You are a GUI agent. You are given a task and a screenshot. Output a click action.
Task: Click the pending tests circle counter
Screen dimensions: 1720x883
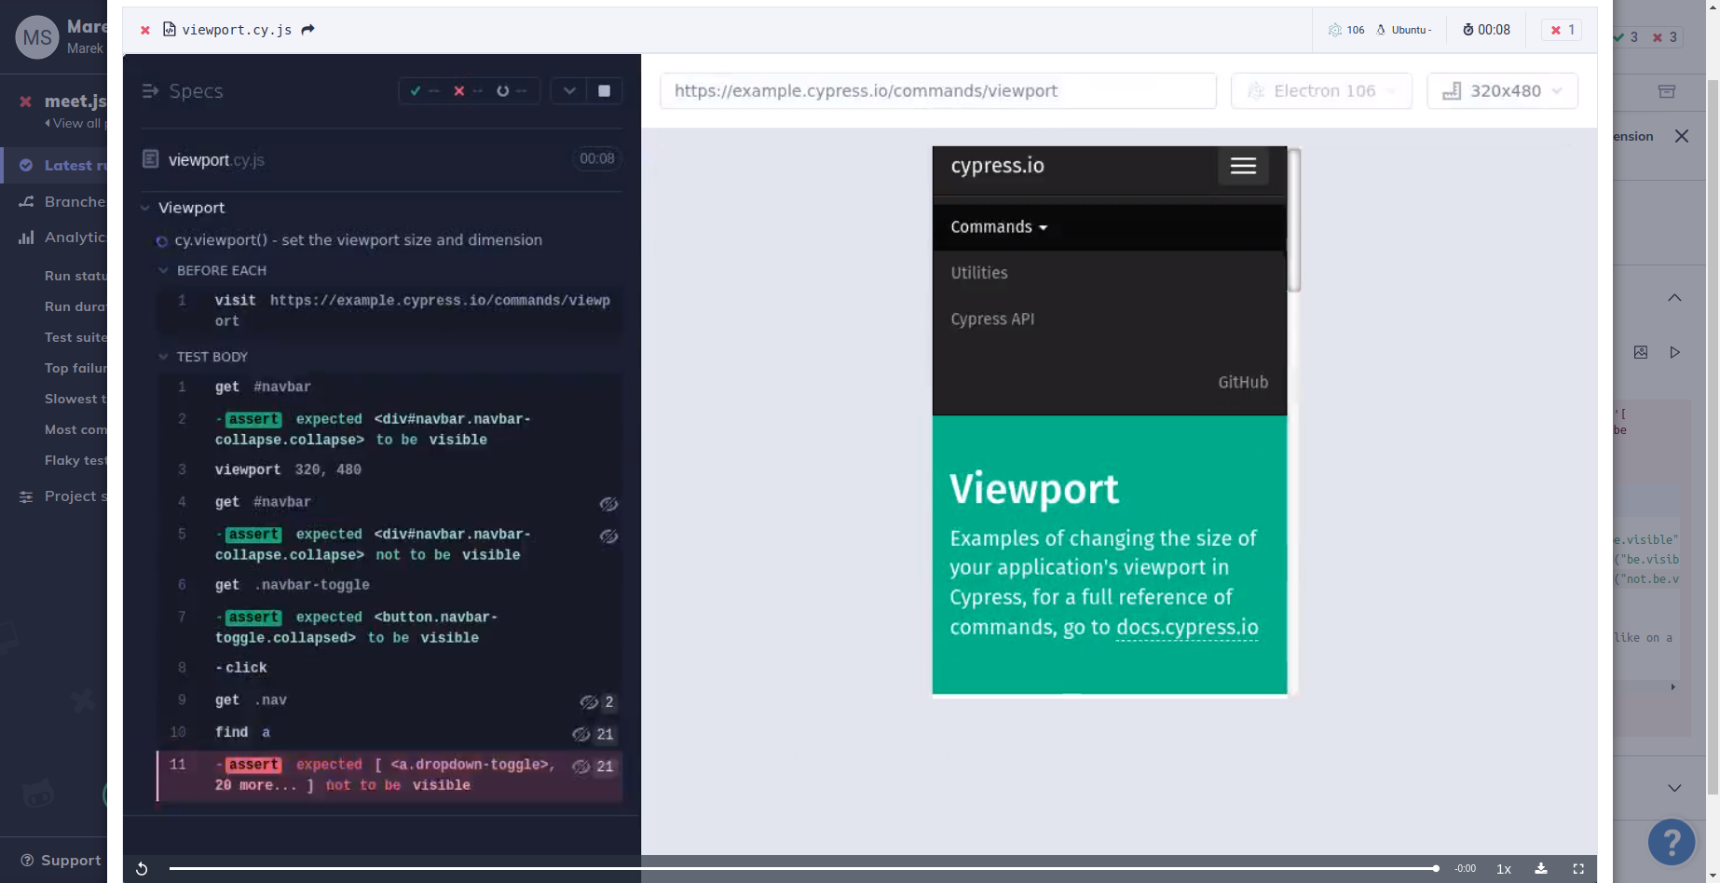point(512,90)
